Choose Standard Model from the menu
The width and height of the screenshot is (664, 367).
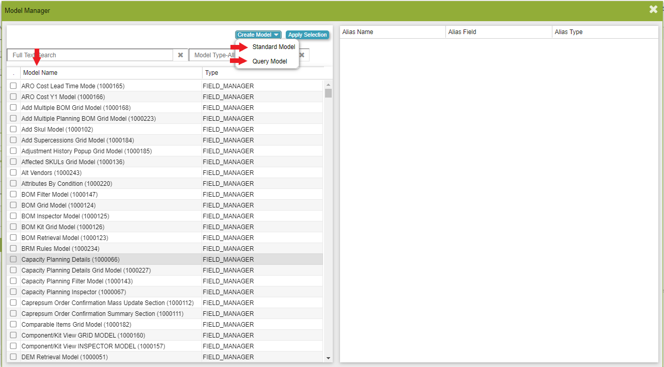(x=273, y=47)
